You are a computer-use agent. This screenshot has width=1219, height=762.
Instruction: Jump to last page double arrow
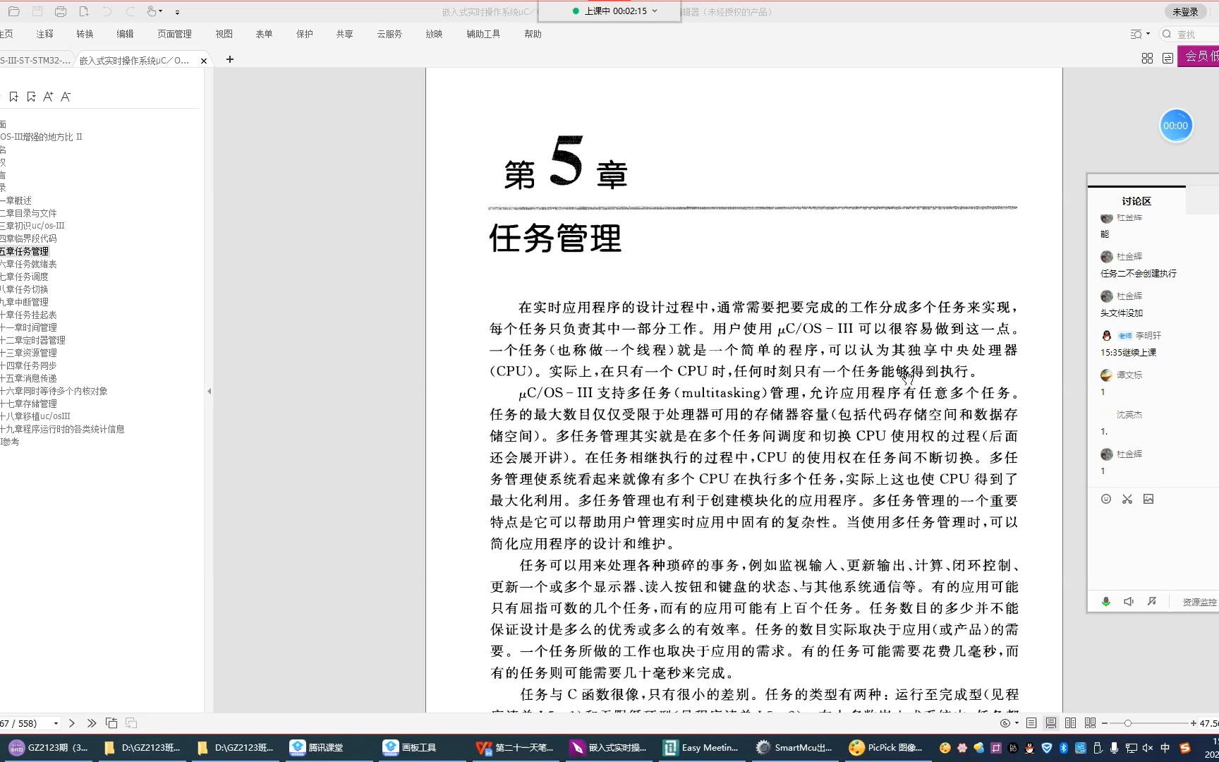pos(92,723)
